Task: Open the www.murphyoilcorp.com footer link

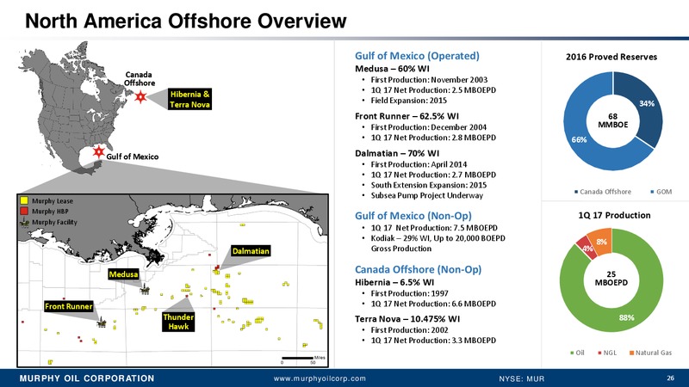Action: [x=320, y=378]
